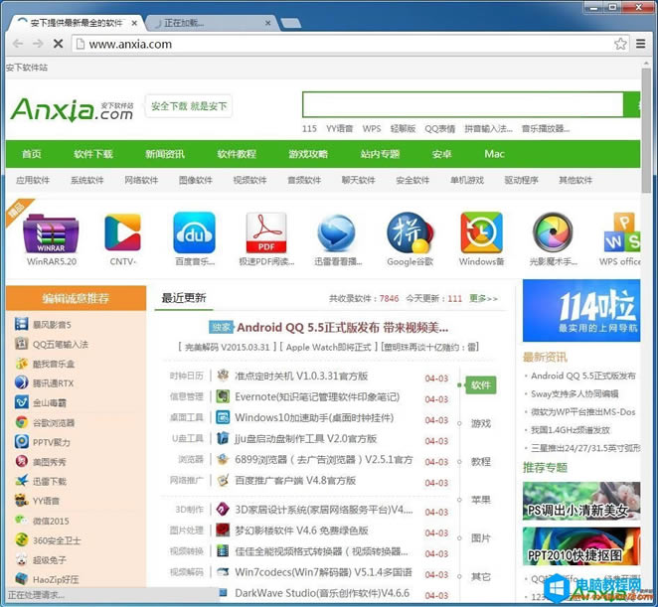This screenshot has width=658, height=607.
Task: Click the 3D家居设计系统 list icon
Action: [x=223, y=510]
